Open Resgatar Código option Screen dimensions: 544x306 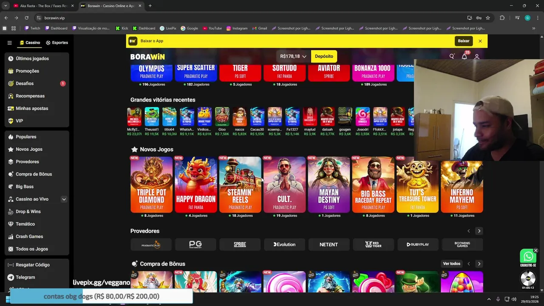(x=37, y=265)
